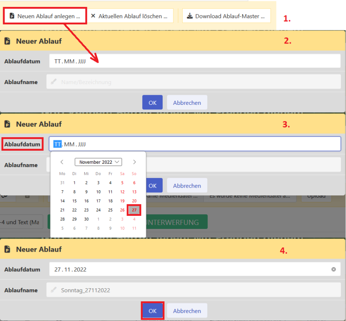Click the X icon of Aktuellen Ablauf löschen
The image size is (346, 321).
tap(93, 16)
